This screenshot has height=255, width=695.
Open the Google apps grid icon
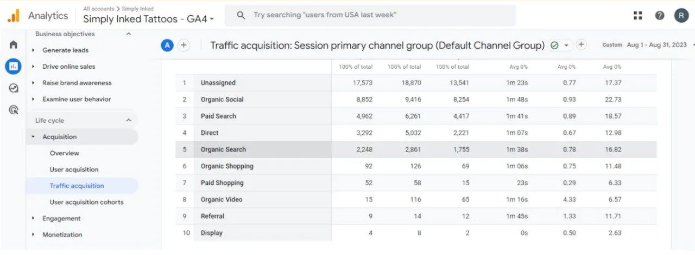(637, 16)
